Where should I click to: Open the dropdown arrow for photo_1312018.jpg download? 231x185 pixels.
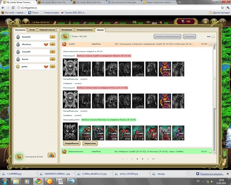(149, 173)
